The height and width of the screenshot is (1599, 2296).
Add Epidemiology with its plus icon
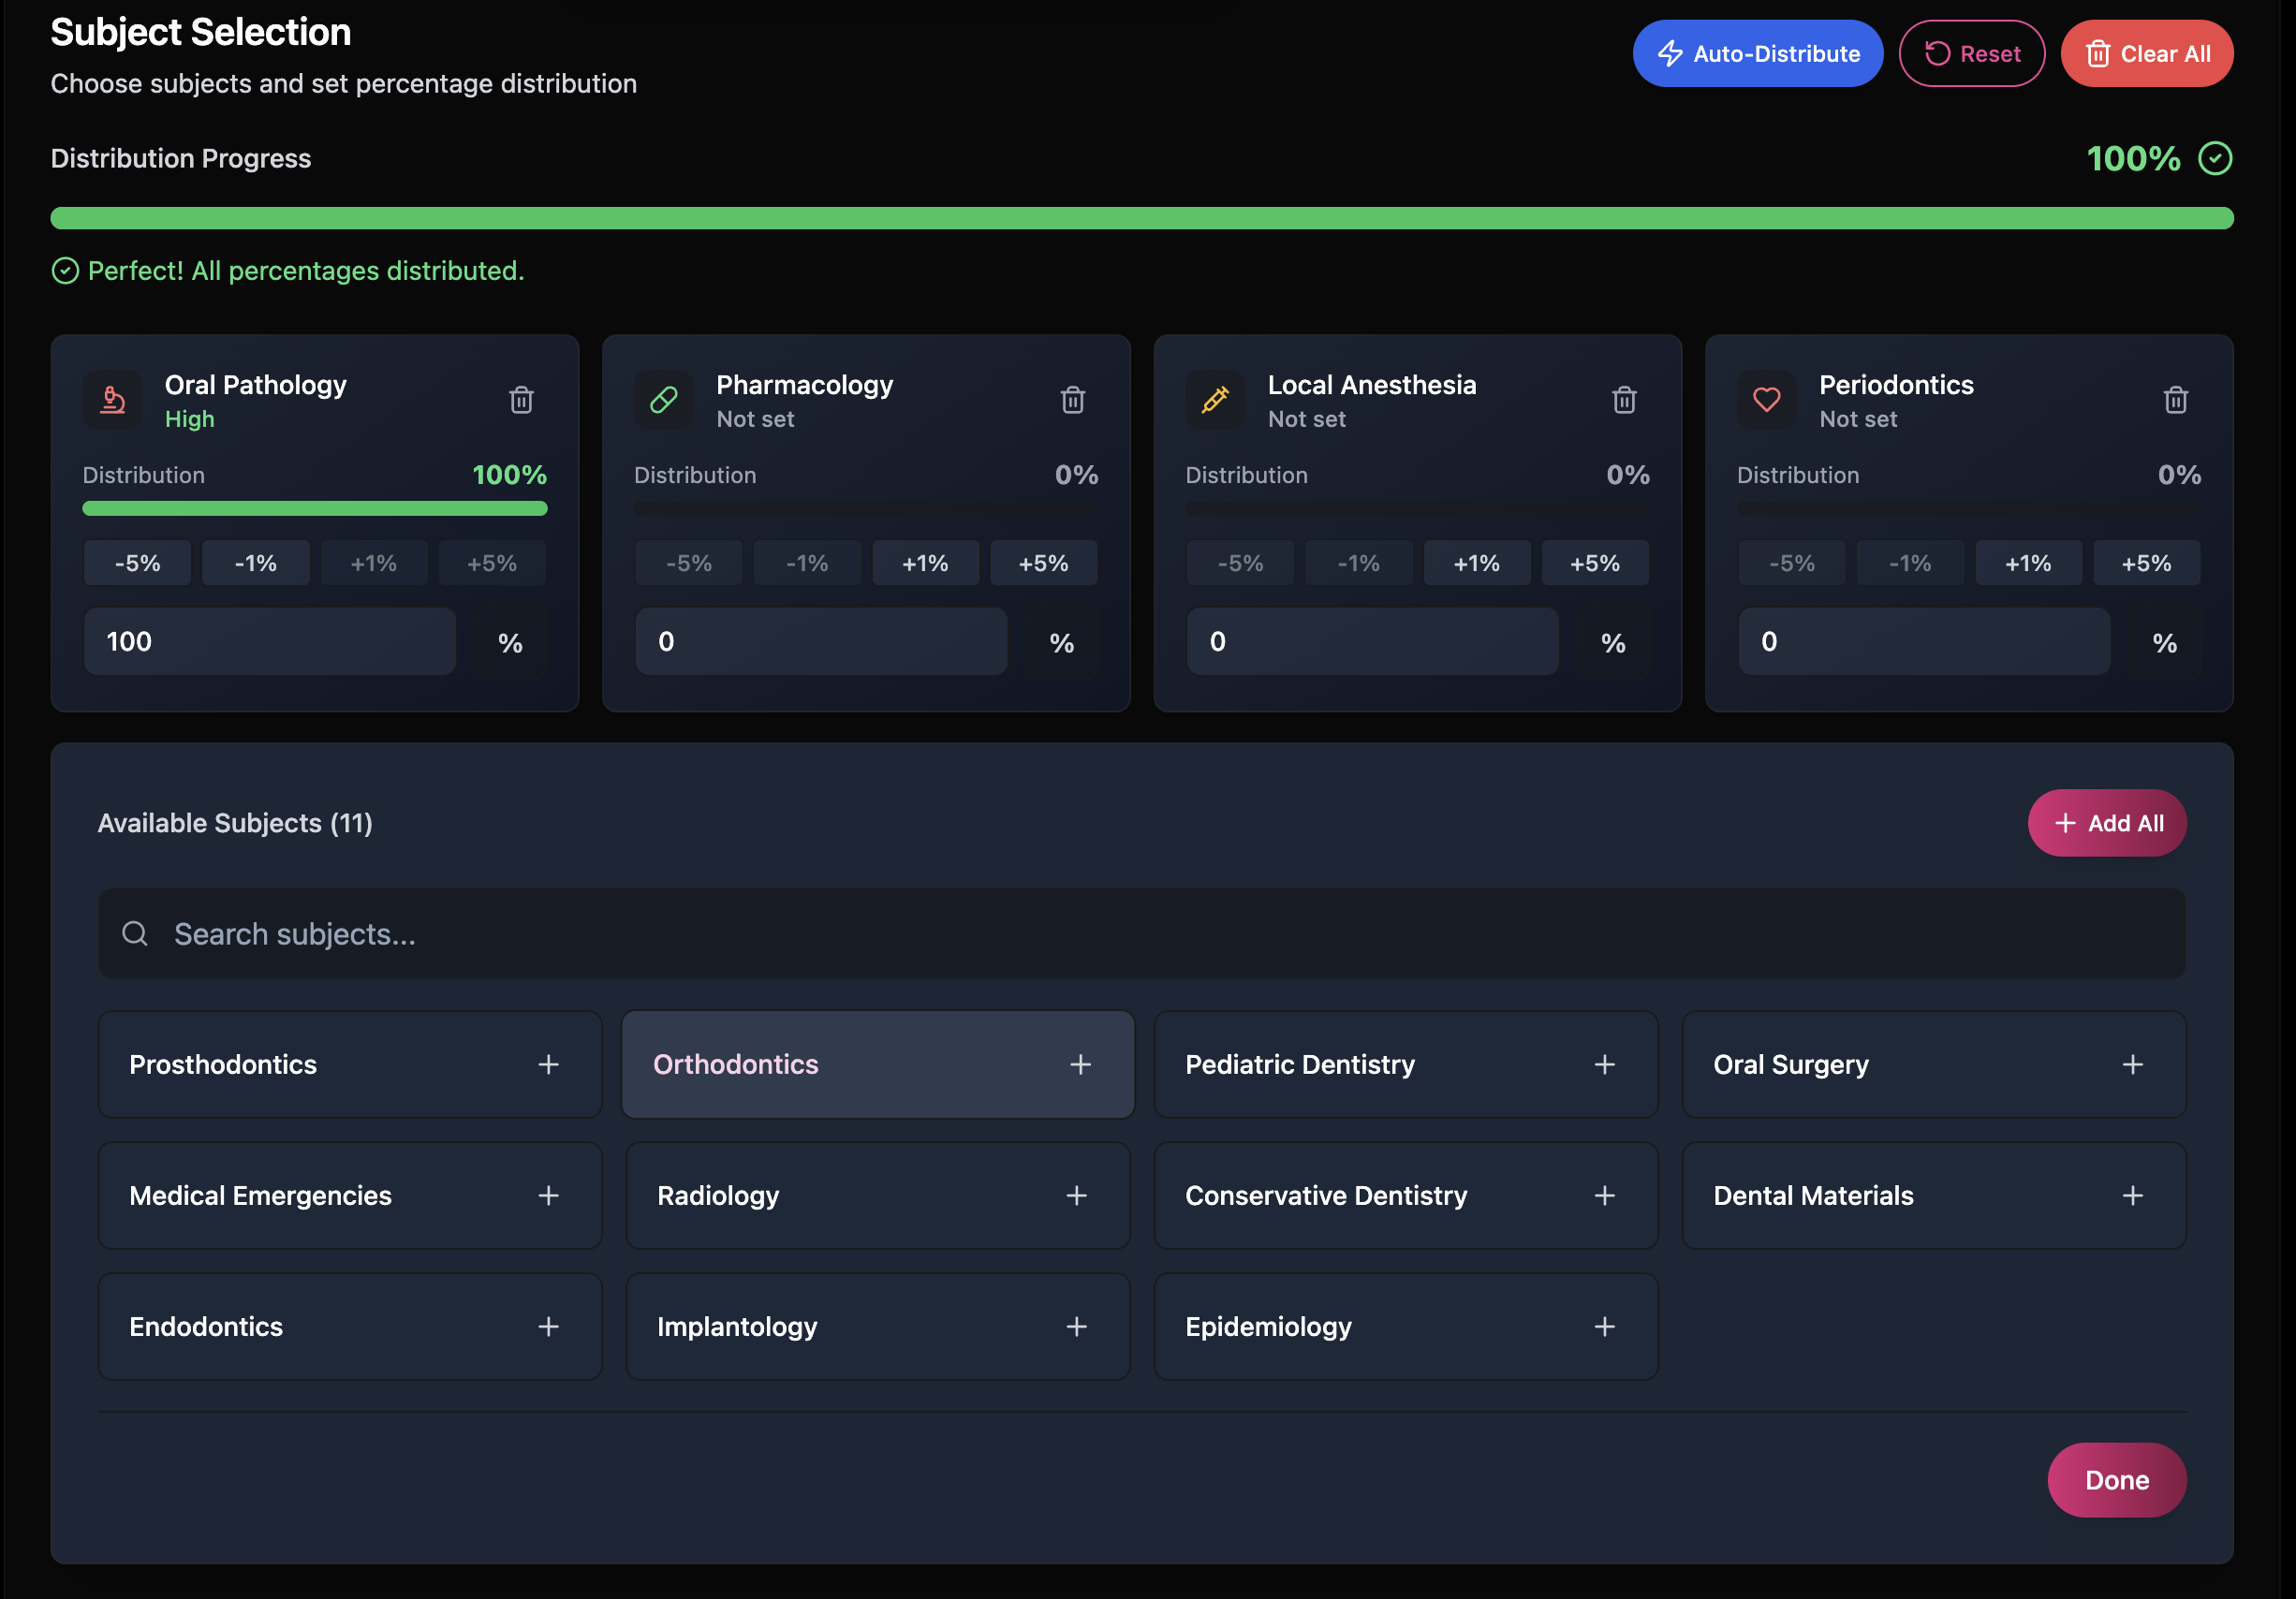coord(1604,1326)
